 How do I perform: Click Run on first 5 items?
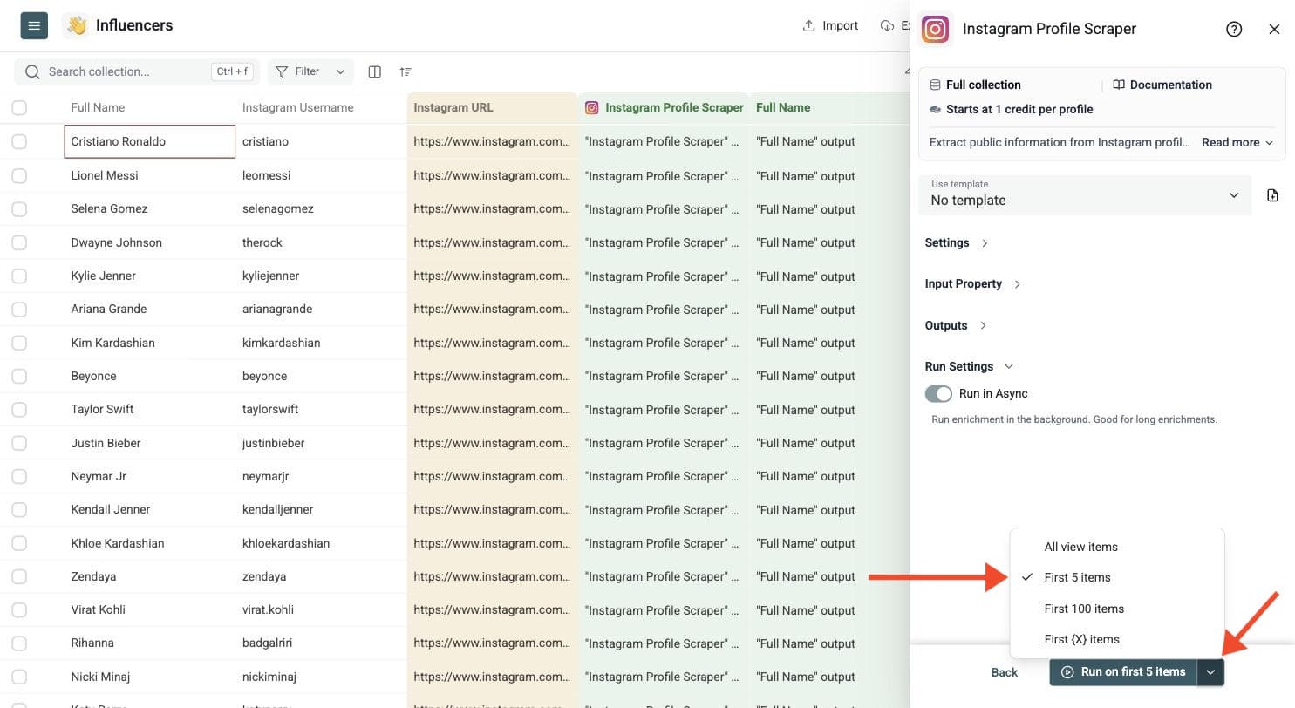(x=1123, y=672)
